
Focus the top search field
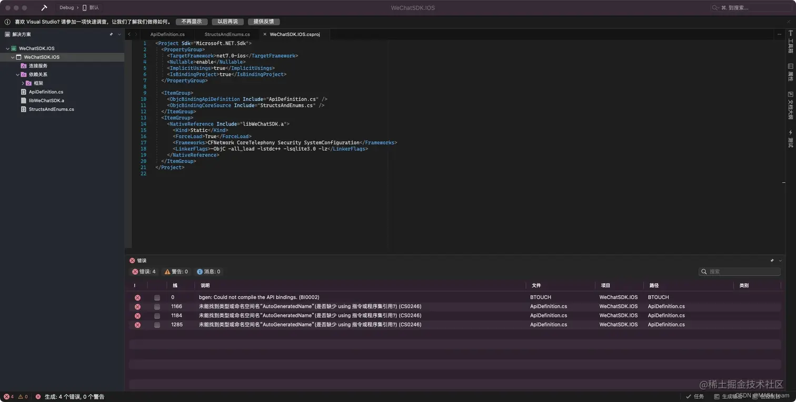[x=751, y=8]
